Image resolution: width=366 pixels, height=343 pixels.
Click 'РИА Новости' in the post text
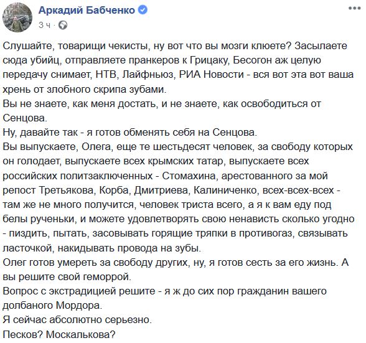pyautogui.click(x=212, y=75)
